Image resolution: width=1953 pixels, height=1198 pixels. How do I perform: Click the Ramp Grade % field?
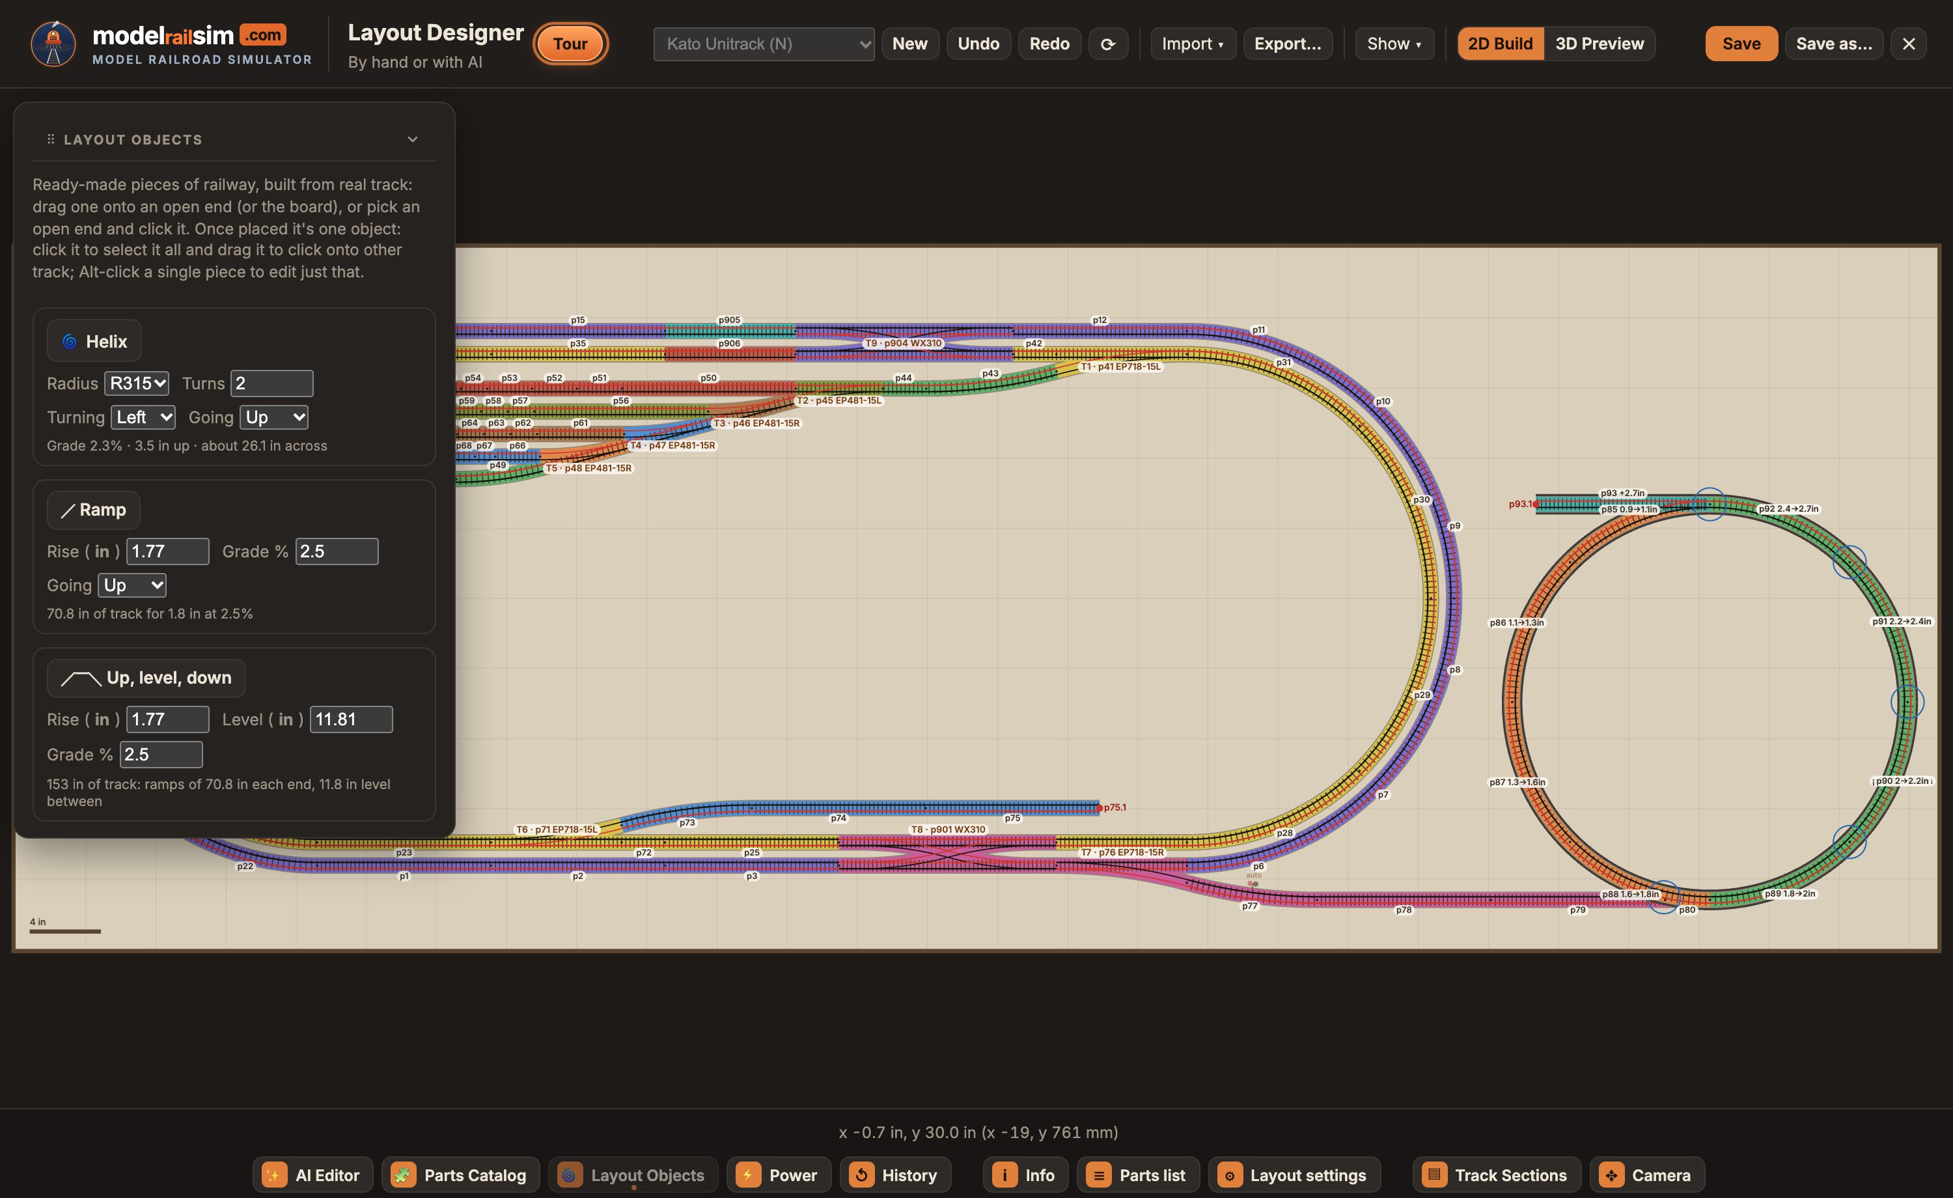tap(337, 551)
